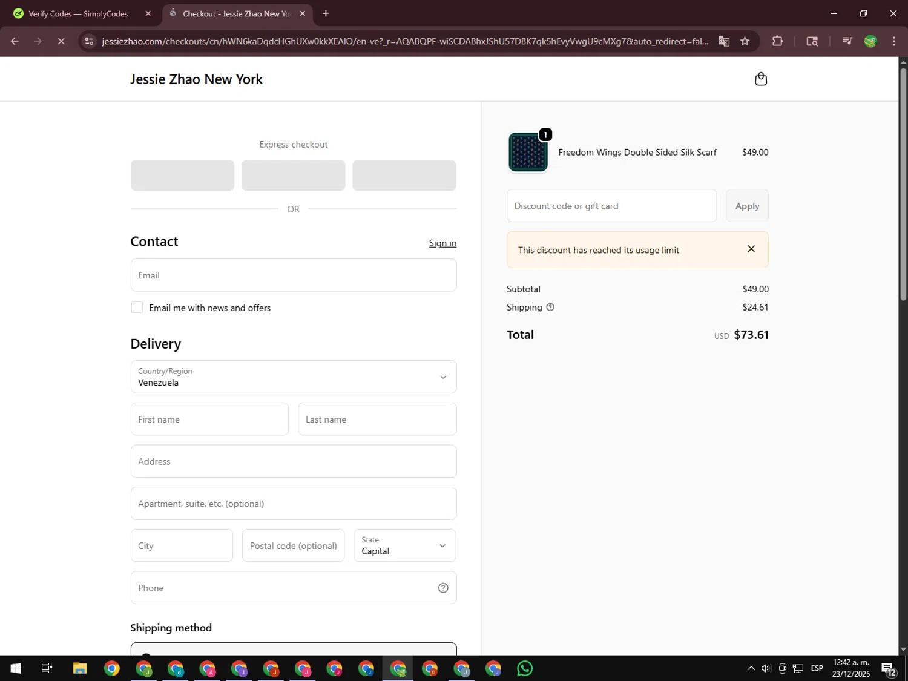The image size is (908, 681).
Task: Click the Express checkout label
Action: [294, 145]
